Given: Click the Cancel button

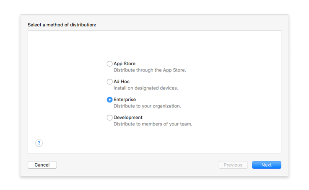Looking at the screenshot, I should pos(42,165).
